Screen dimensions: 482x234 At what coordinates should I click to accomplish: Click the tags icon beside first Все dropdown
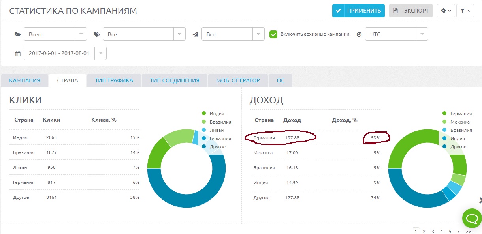[x=96, y=34]
